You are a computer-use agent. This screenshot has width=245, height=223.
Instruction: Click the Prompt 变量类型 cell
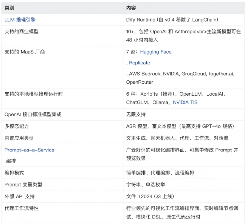[x=62, y=185]
